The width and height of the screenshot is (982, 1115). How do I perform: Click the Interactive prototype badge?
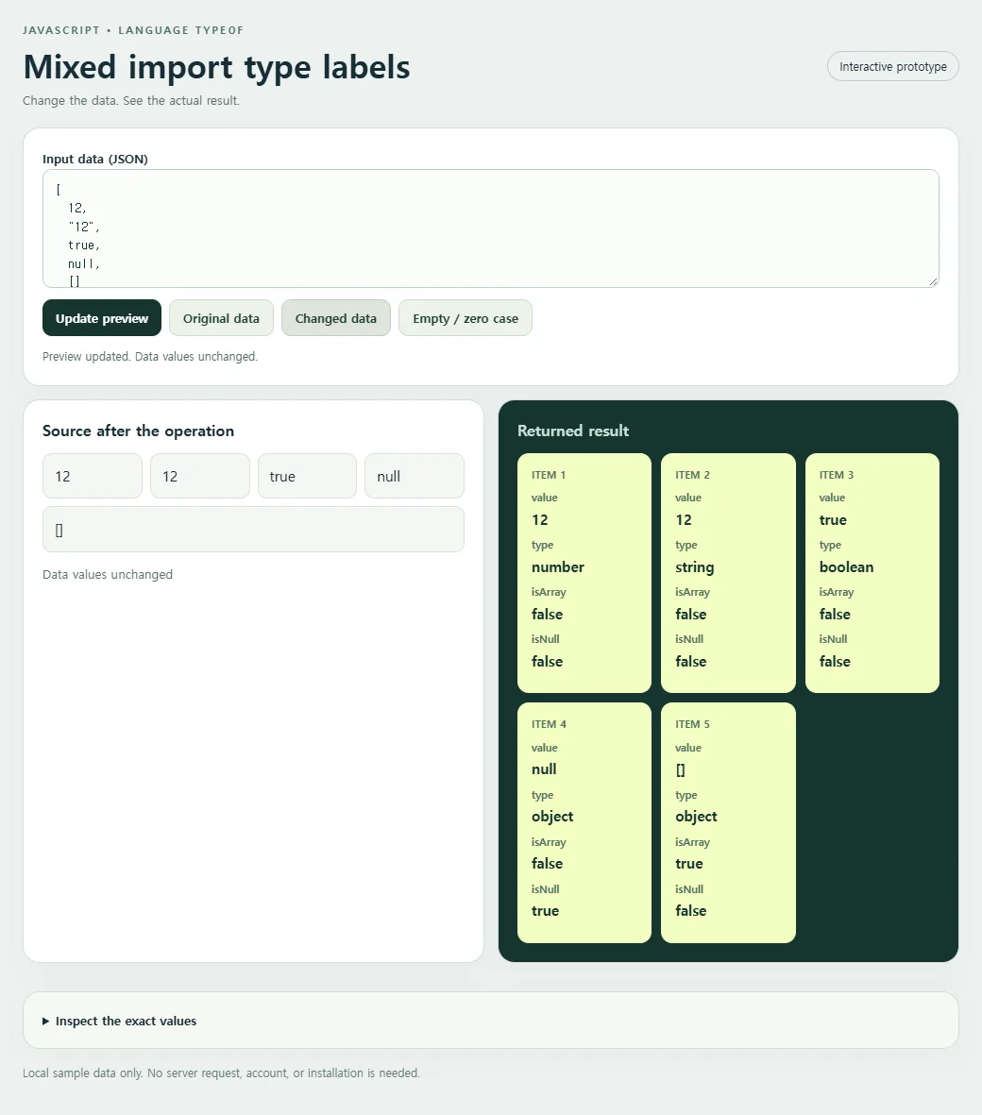[x=893, y=66]
